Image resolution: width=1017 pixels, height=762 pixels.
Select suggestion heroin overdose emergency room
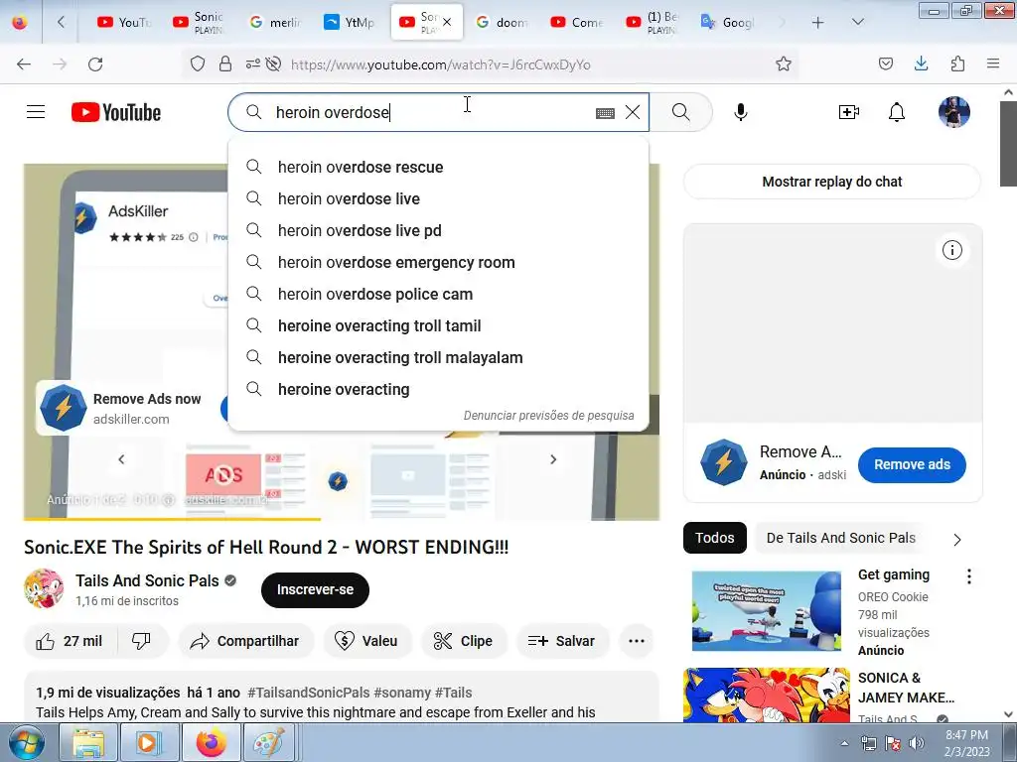(438, 262)
